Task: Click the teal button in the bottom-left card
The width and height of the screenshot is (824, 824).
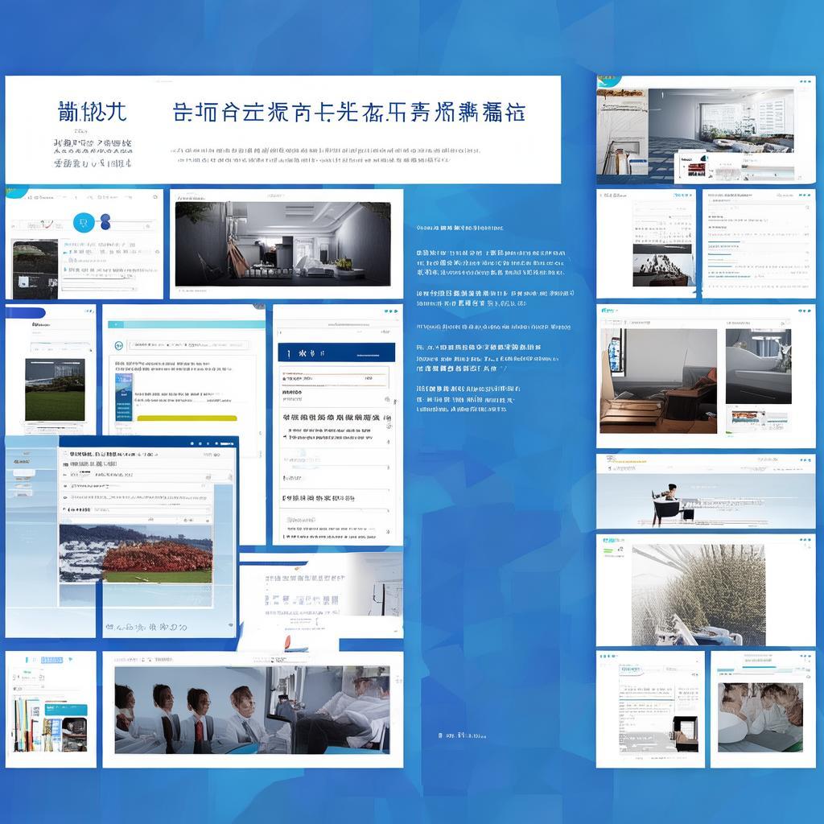Action: click(65, 710)
